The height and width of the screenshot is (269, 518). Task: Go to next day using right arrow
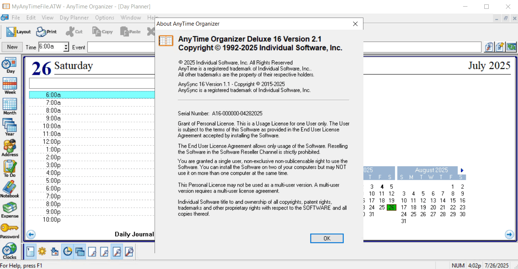click(x=509, y=235)
